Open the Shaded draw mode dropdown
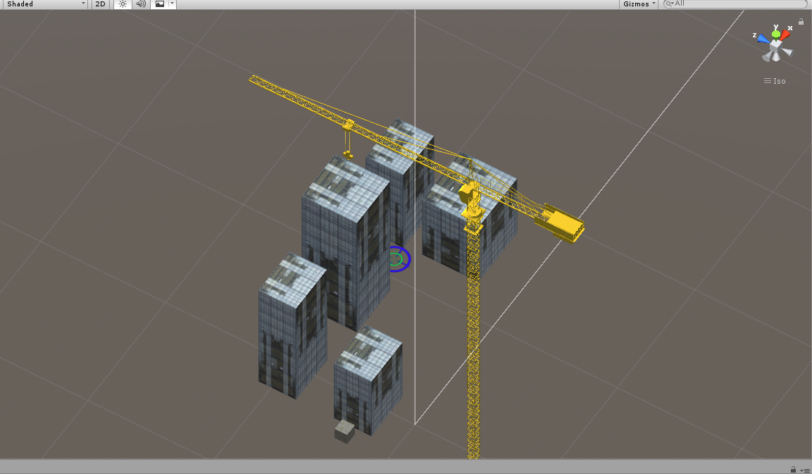The height and width of the screenshot is (474, 812). (45, 4)
